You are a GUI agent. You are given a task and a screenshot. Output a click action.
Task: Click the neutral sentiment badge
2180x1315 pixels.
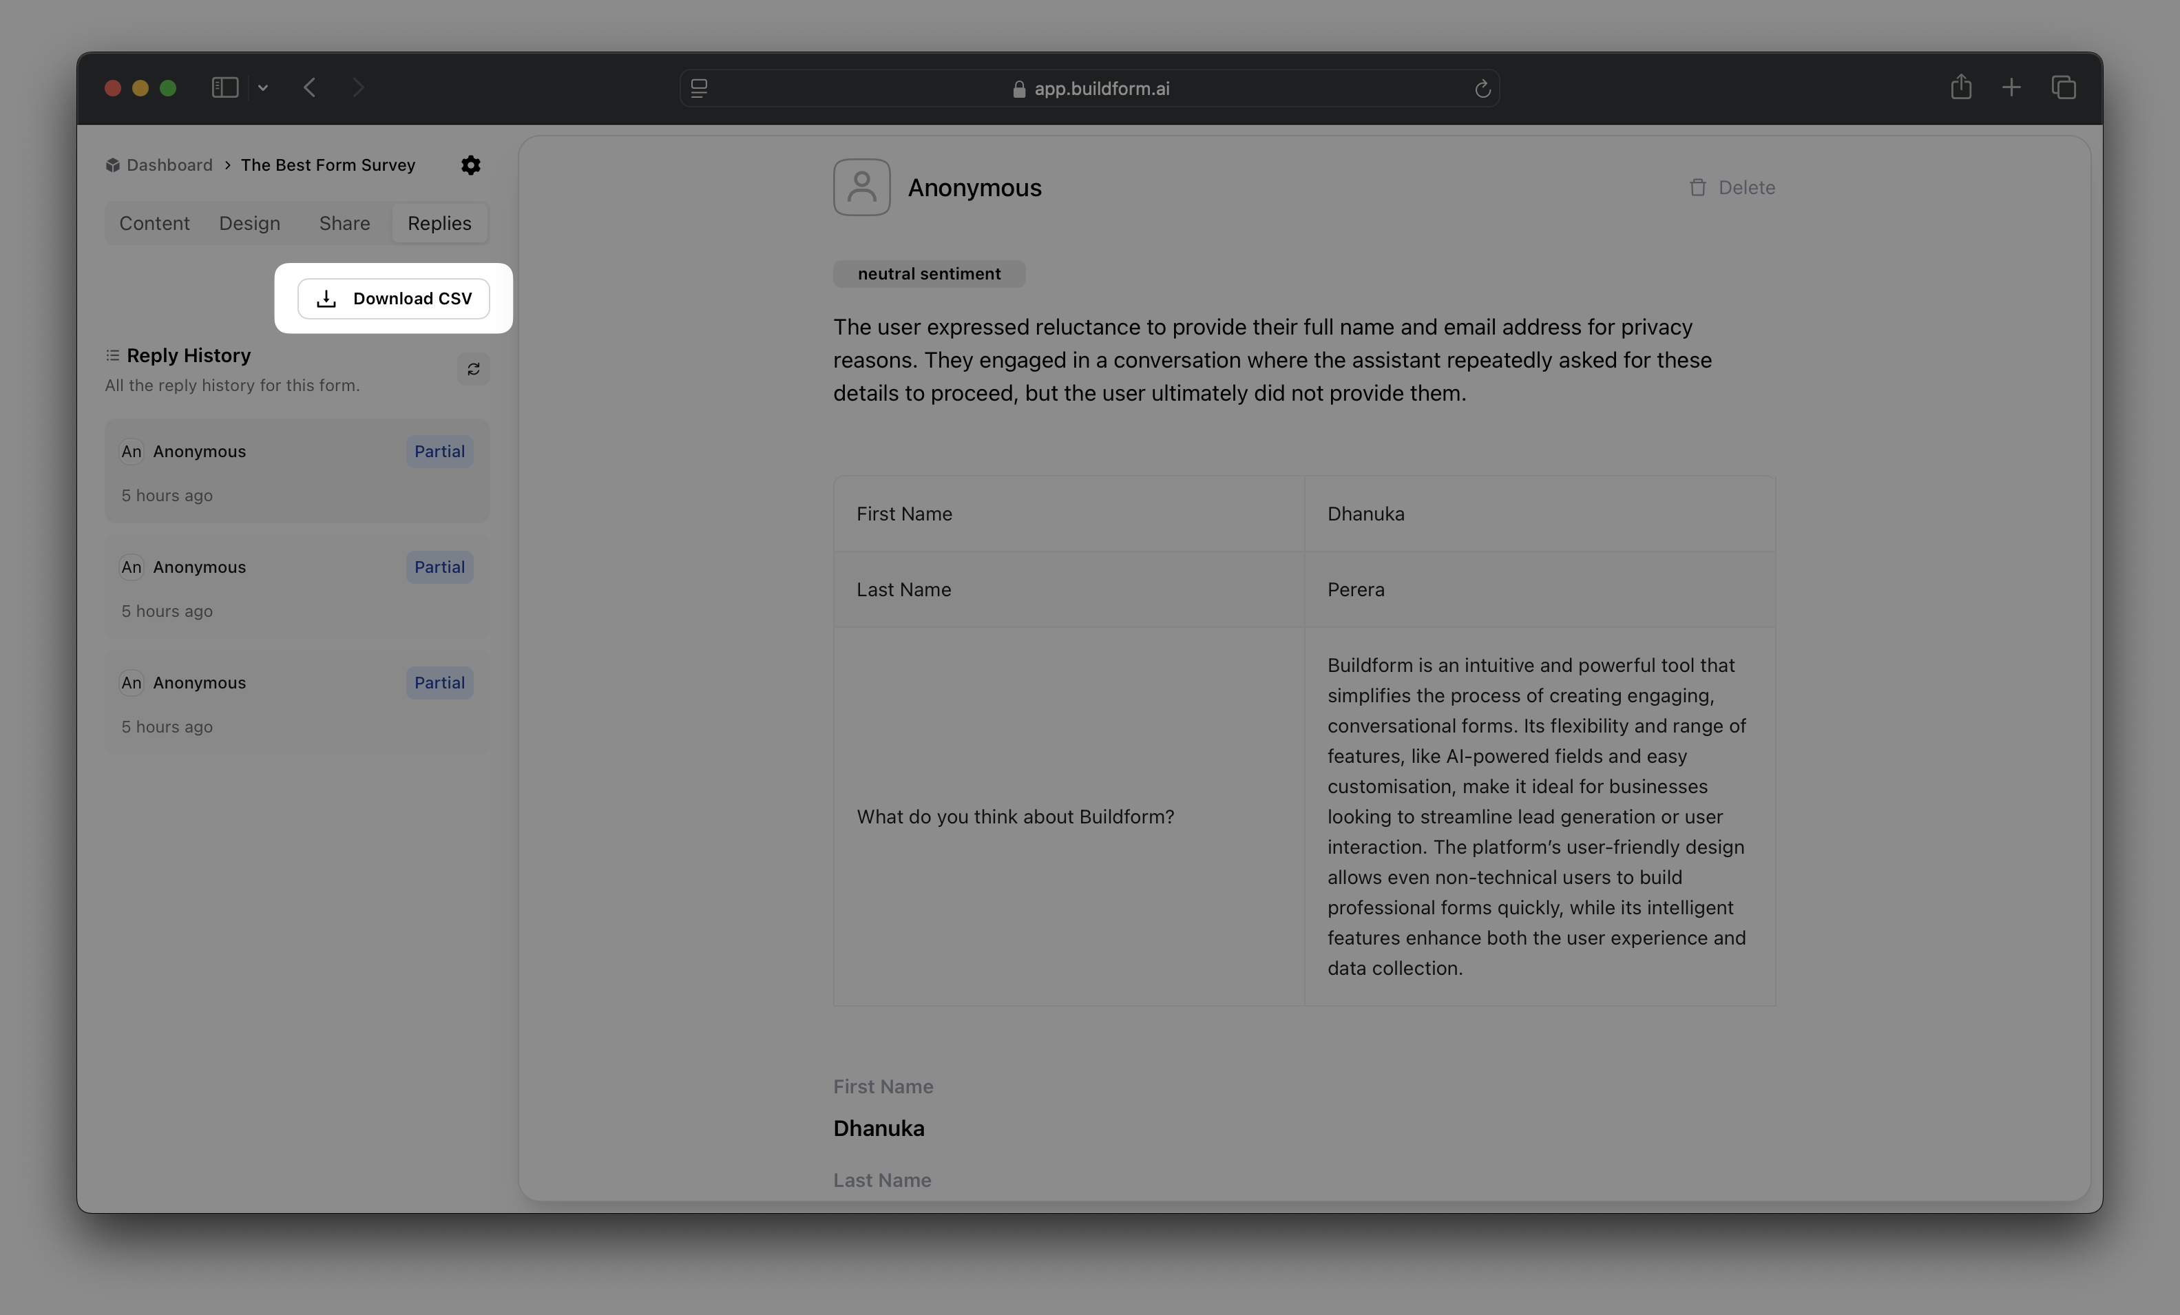pos(929,273)
